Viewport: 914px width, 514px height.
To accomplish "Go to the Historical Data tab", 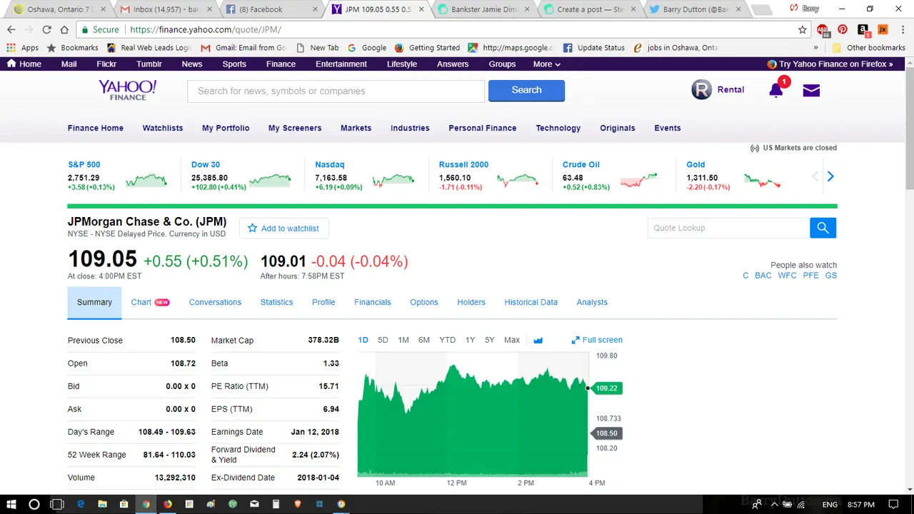I will click(x=531, y=303).
